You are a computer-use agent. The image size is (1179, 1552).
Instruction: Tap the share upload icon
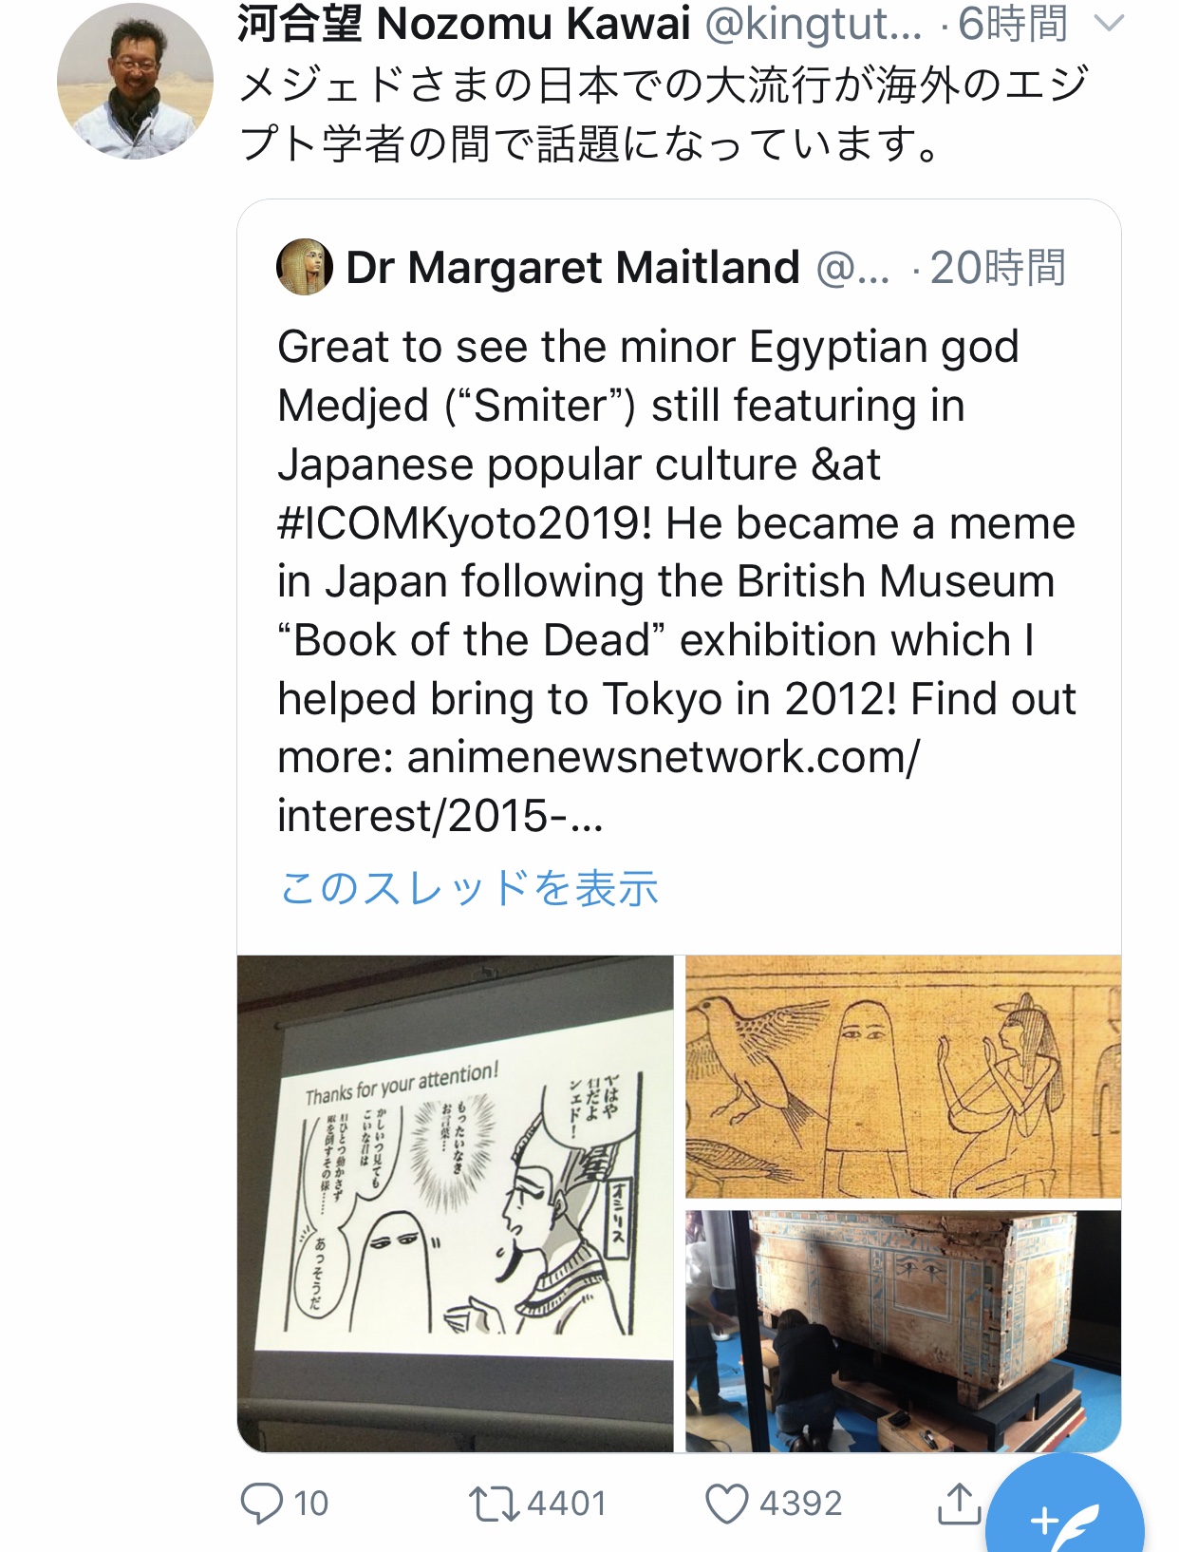[x=959, y=1503]
